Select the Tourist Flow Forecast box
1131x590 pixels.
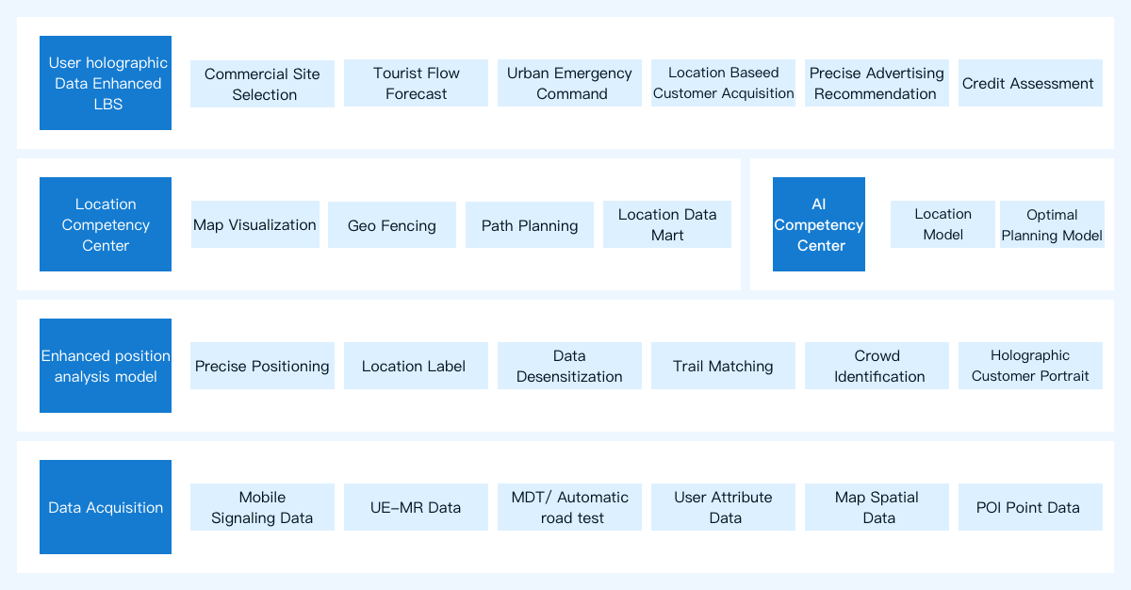click(x=416, y=83)
